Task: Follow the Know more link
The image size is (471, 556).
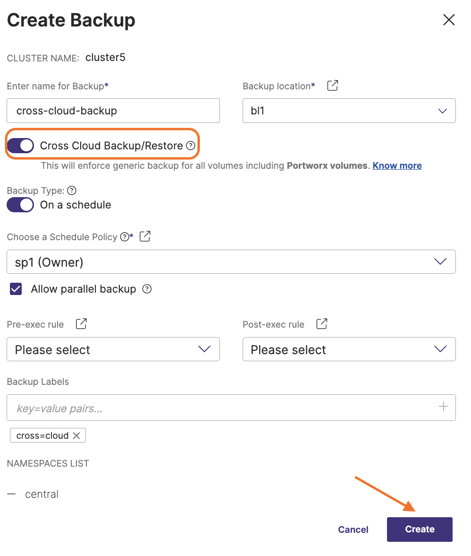Action: pos(397,165)
